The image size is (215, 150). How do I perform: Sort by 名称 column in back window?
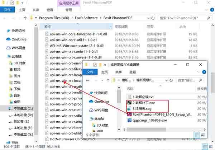[47, 27]
